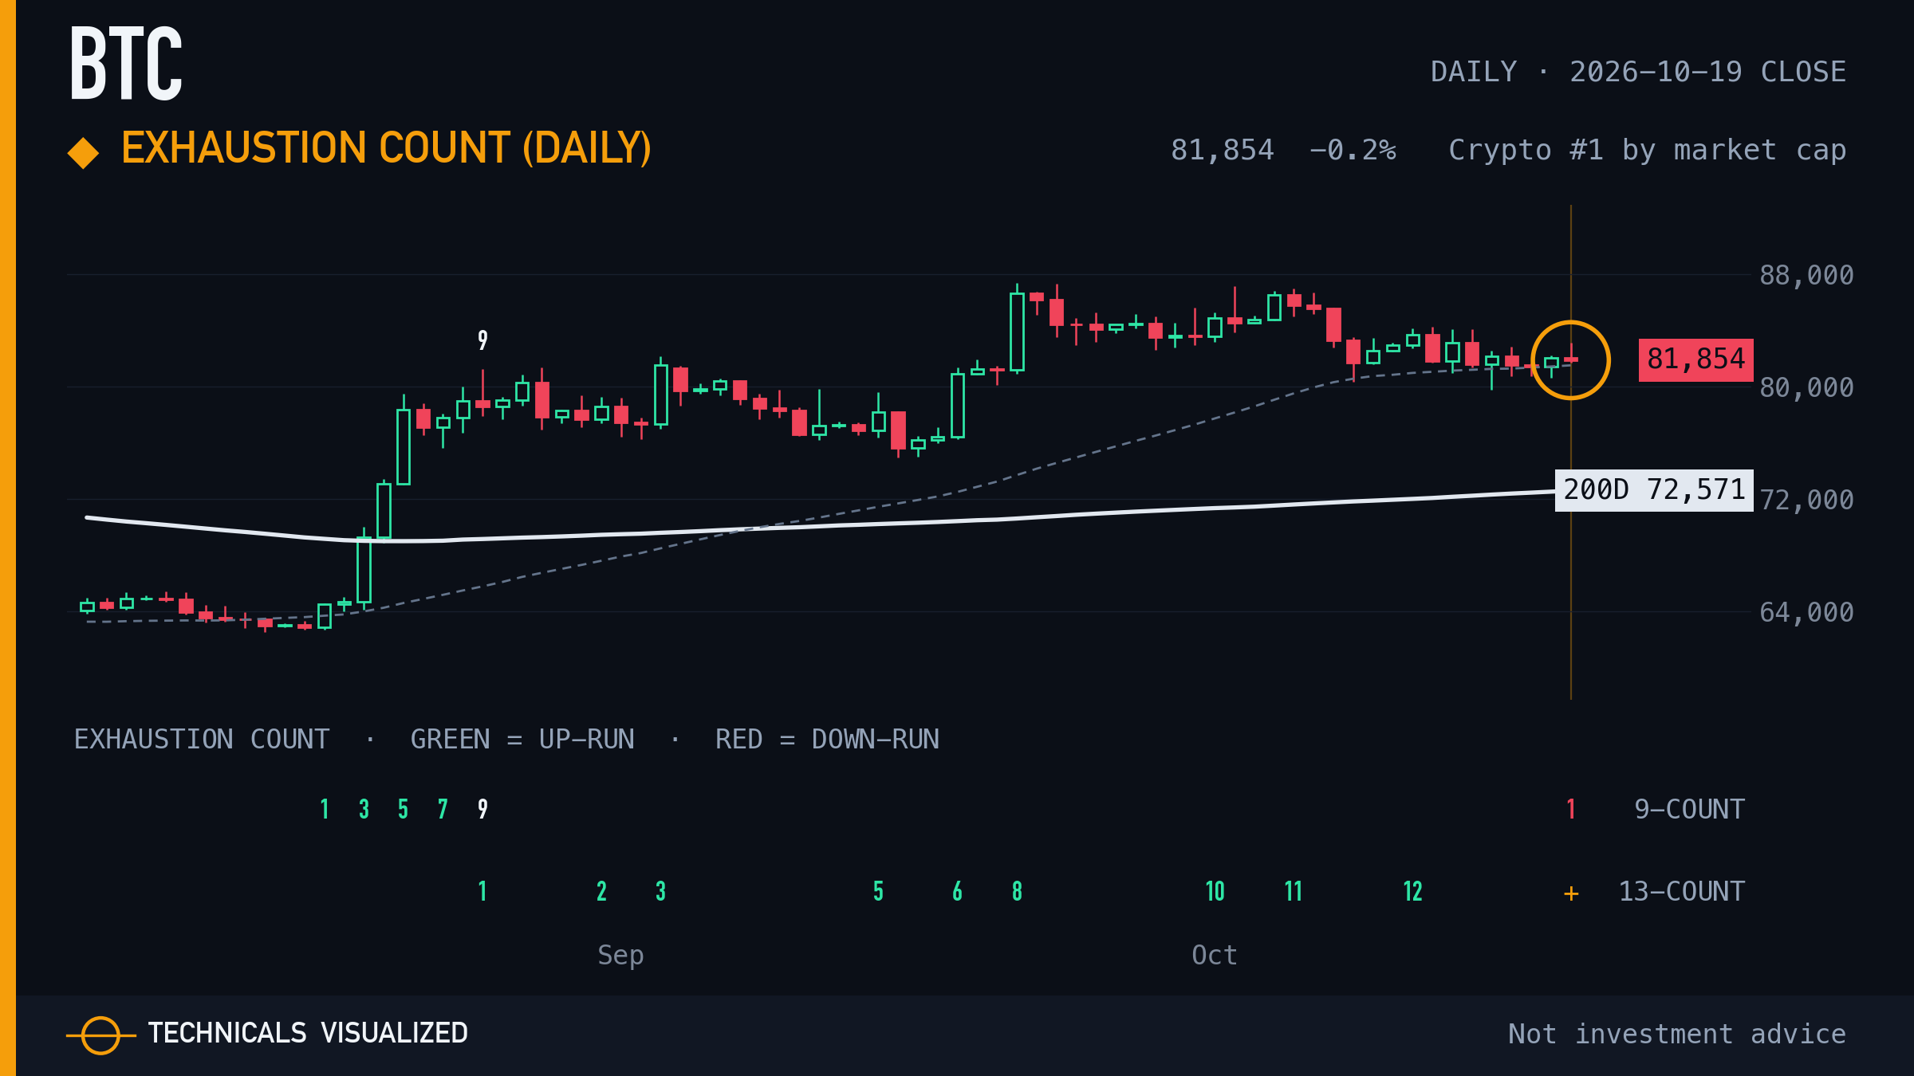Click the orange circle highlighting the latest candle
This screenshot has width=1914, height=1076.
tap(1571, 360)
